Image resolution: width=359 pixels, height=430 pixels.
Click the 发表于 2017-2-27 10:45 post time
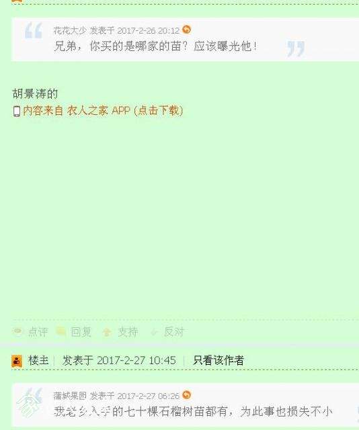120,360
